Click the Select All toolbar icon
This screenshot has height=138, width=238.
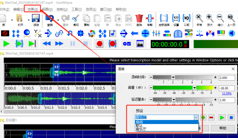(164, 18)
